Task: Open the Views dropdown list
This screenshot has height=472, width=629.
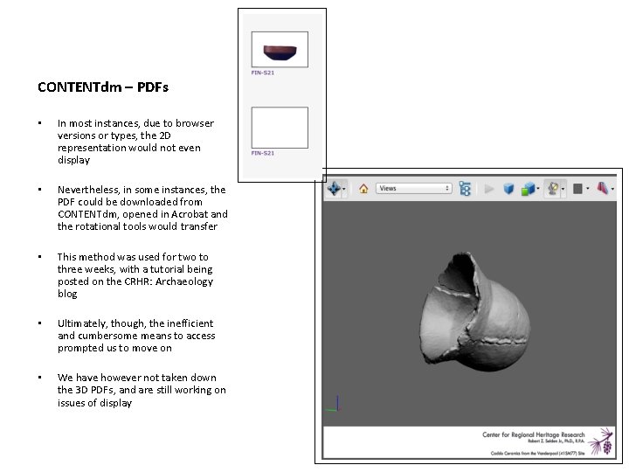Action: click(413, 188)
